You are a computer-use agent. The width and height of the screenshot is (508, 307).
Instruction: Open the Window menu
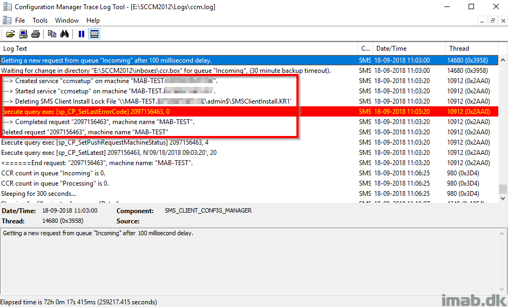(67, 21)
